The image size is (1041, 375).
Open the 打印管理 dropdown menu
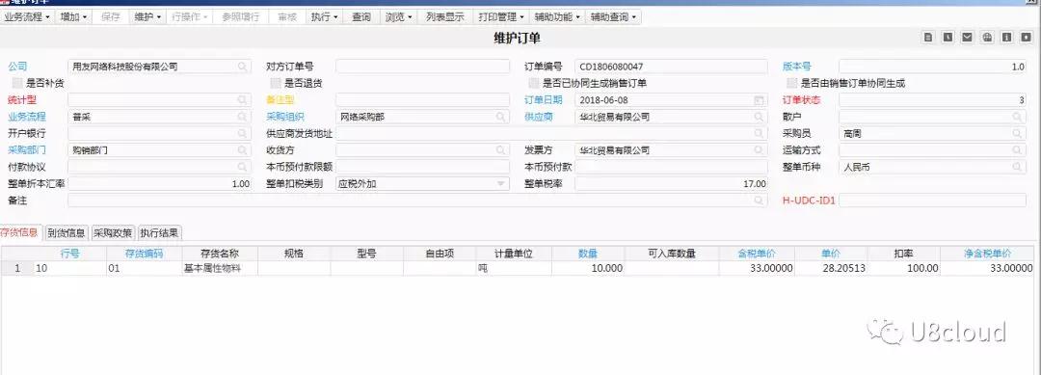[x=501, y=17]
